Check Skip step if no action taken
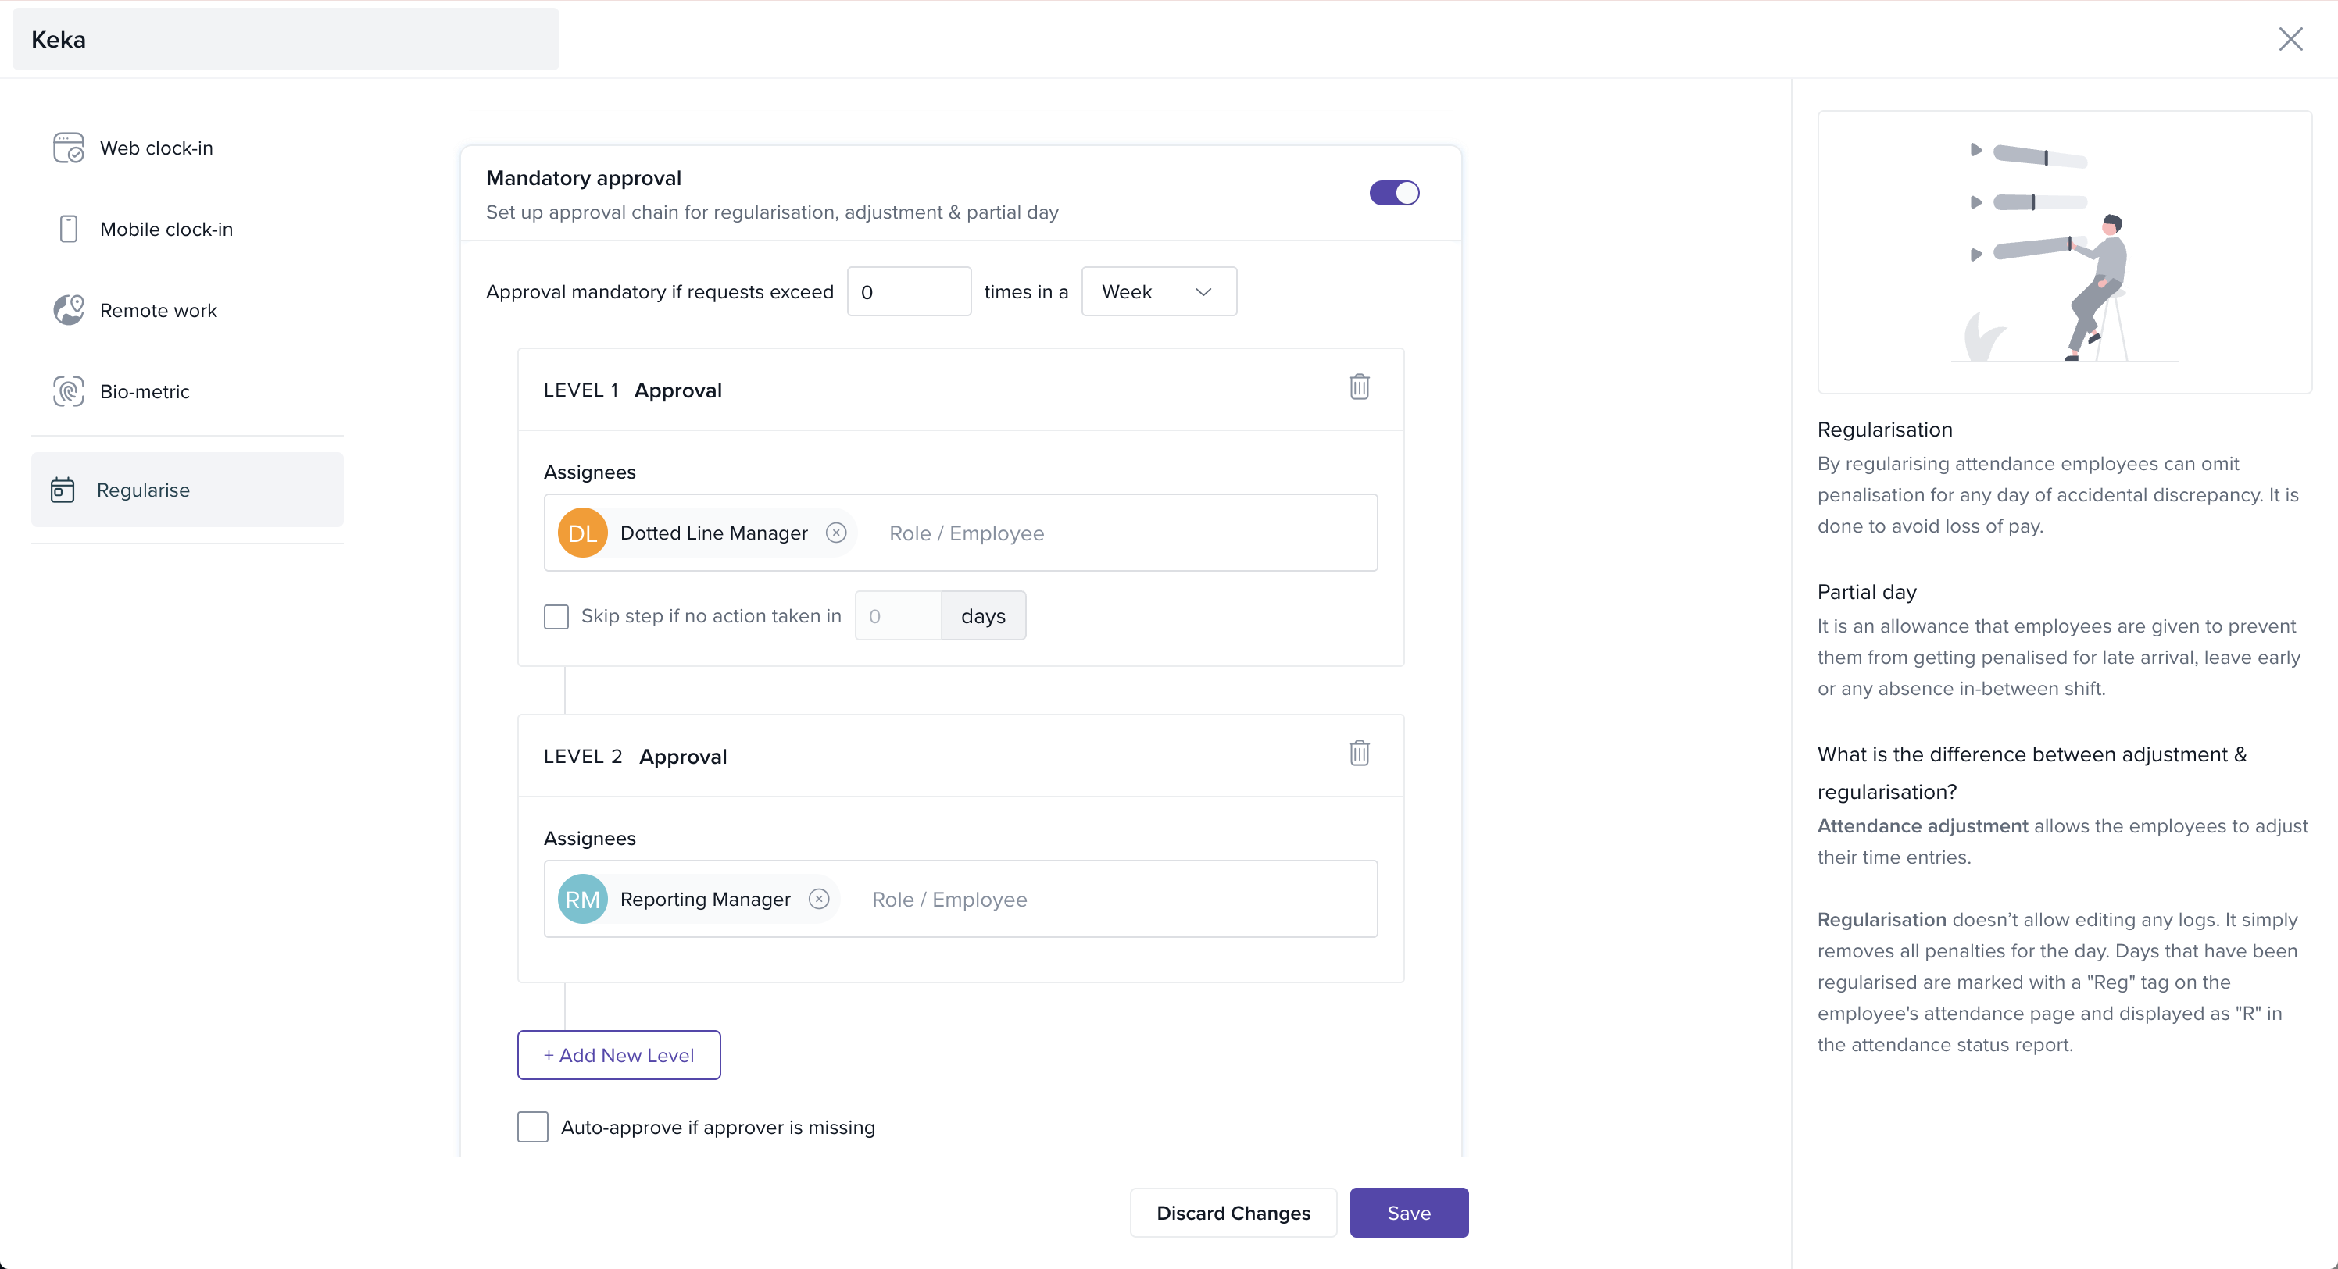The height and width of the screenshot is (1269, 2338). click(x=556, y=617)
